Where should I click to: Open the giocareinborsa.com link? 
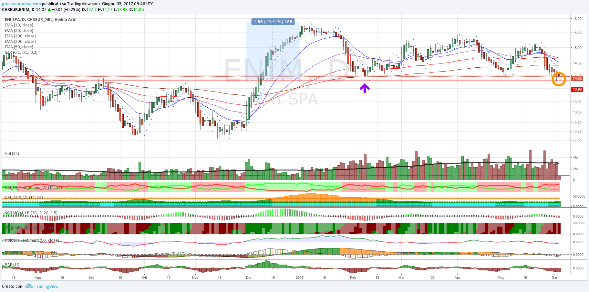pos(21,4)
